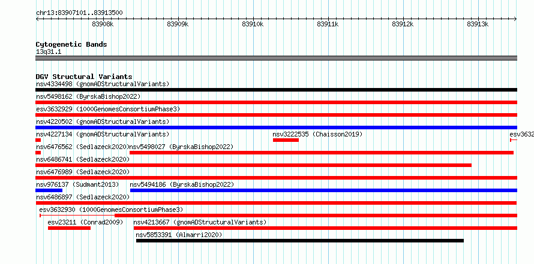
Task: Open nsv6486897 Sedlazeck2020 label
Action: click(83, 197)
